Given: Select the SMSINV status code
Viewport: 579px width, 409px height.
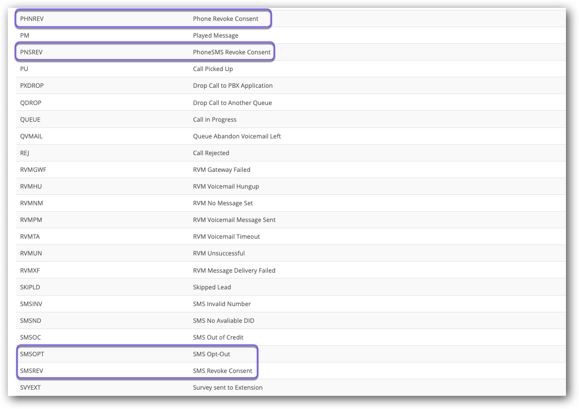Looking at the screenshot, I should pos(31,303).
